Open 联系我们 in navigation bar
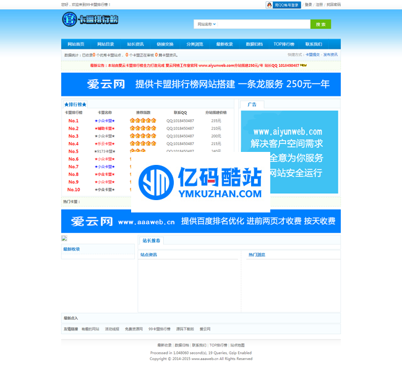The width and height of the screenshot is (402, 365). point(314,44)
